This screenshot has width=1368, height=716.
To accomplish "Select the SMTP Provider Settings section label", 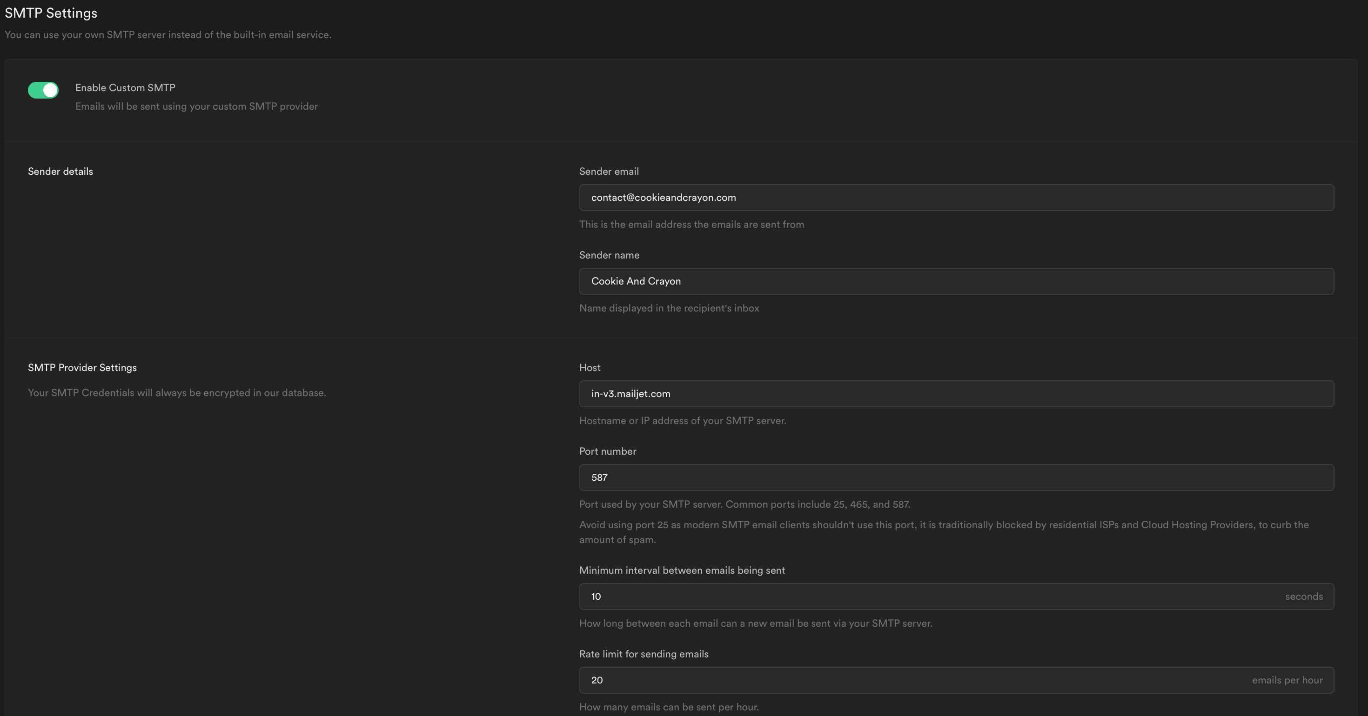I will (82, 367).
